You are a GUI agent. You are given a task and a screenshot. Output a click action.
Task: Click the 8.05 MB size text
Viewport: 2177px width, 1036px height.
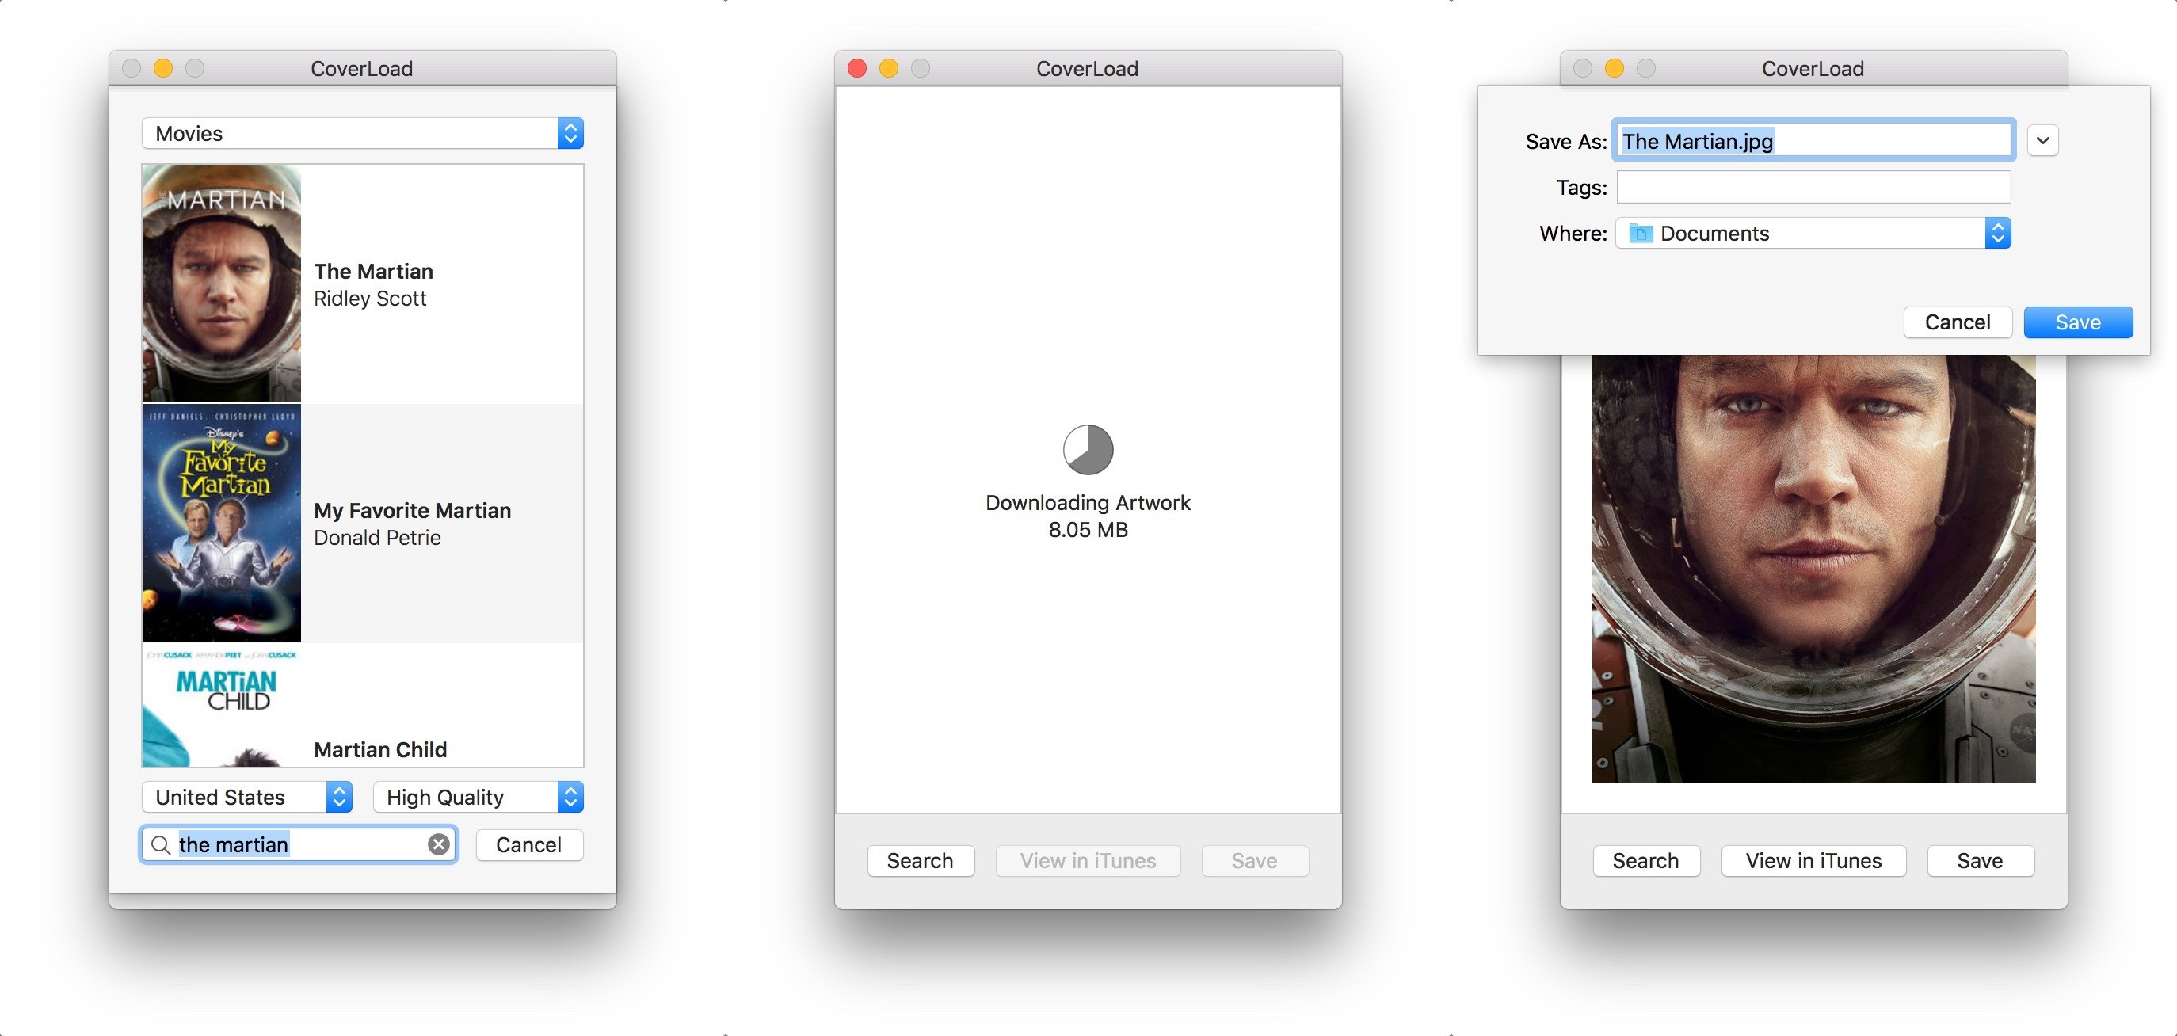(x=1088, y=530)
